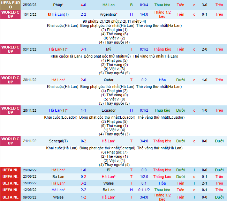Open the World Cup badge dated 03/12/22
The image size is (227, 201).
coord(10,50)
